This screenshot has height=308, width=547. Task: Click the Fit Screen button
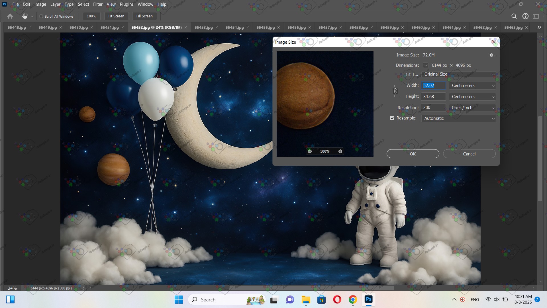pos(116,16)
